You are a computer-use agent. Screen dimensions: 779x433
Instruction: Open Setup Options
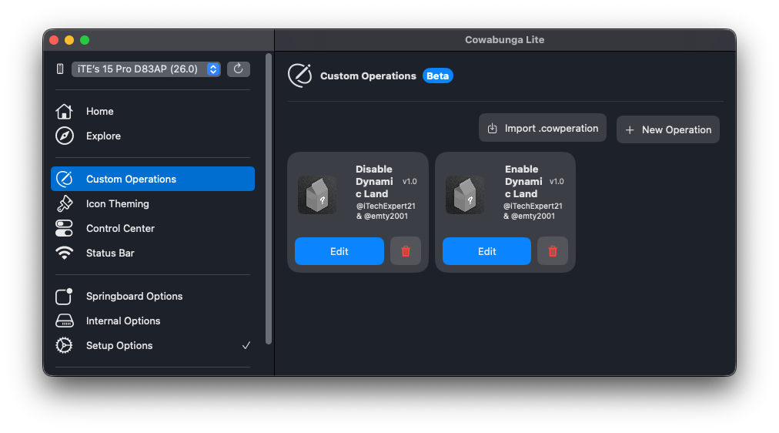pos(152,345)
